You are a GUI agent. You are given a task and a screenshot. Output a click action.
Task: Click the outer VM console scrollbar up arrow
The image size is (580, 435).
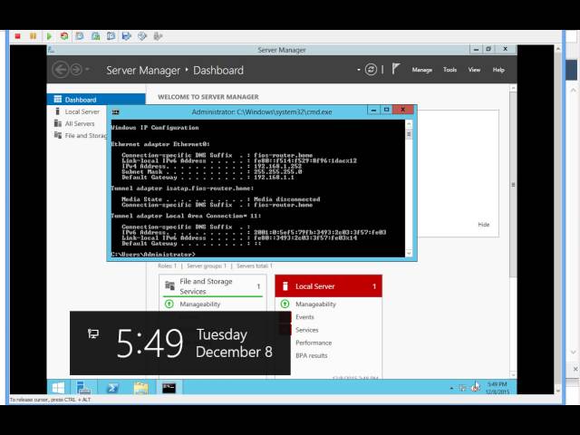[558, 49]
